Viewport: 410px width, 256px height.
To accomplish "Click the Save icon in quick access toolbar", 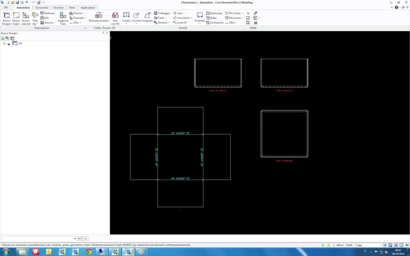I will click(17, 2).
